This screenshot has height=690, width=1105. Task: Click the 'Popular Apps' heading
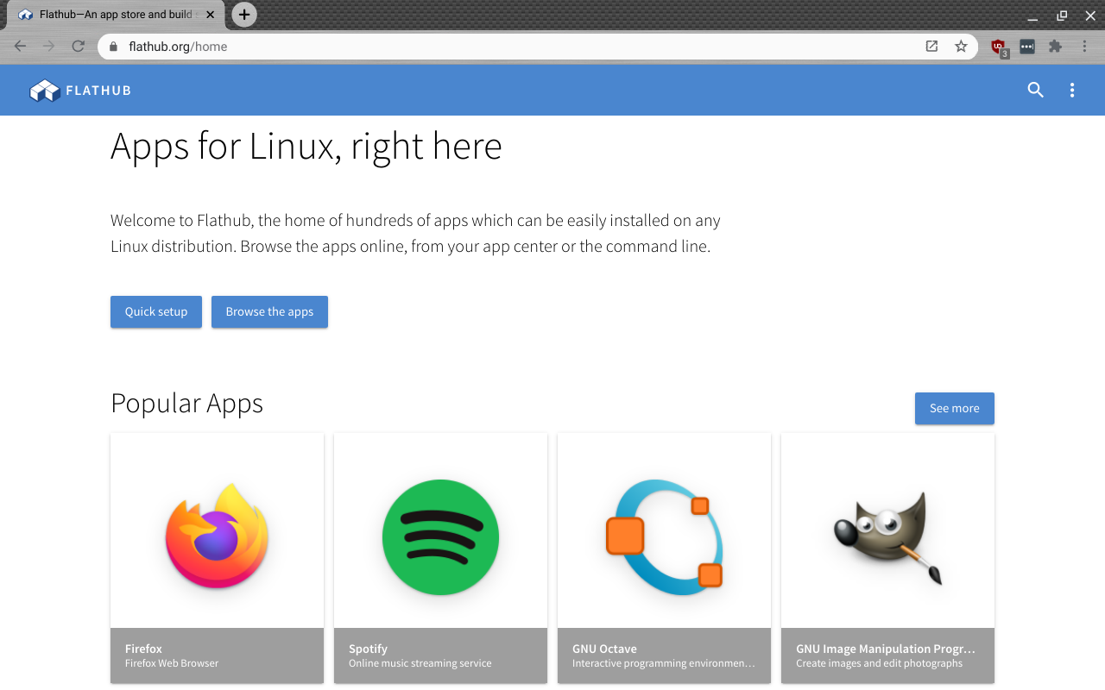[186, 404]
